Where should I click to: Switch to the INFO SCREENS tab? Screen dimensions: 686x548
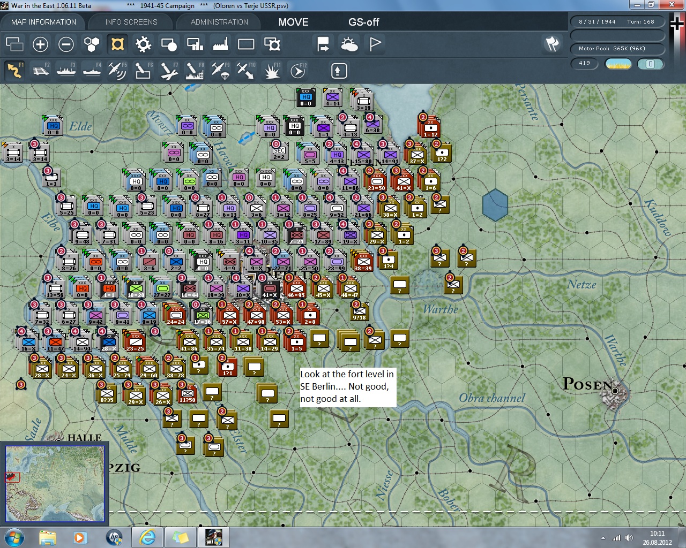coord(131,22)
